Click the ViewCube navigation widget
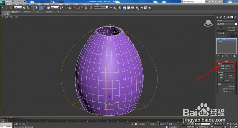 pyautogui.click(x=208, y=23)
